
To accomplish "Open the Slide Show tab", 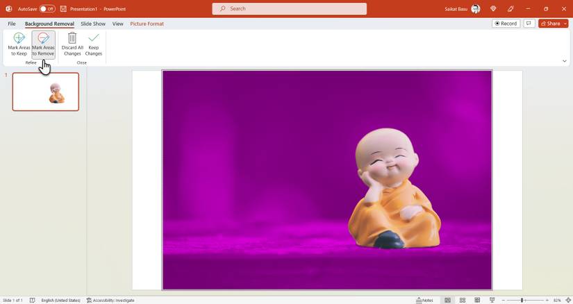I will [x=93, y=24].
